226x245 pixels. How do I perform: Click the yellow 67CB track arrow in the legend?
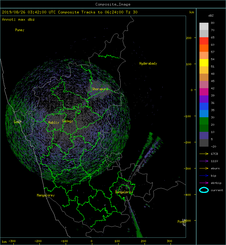point(204,154)
